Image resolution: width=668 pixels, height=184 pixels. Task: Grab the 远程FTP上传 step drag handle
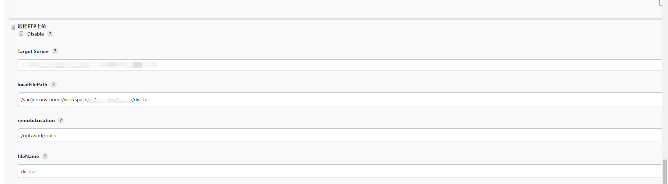13,26
